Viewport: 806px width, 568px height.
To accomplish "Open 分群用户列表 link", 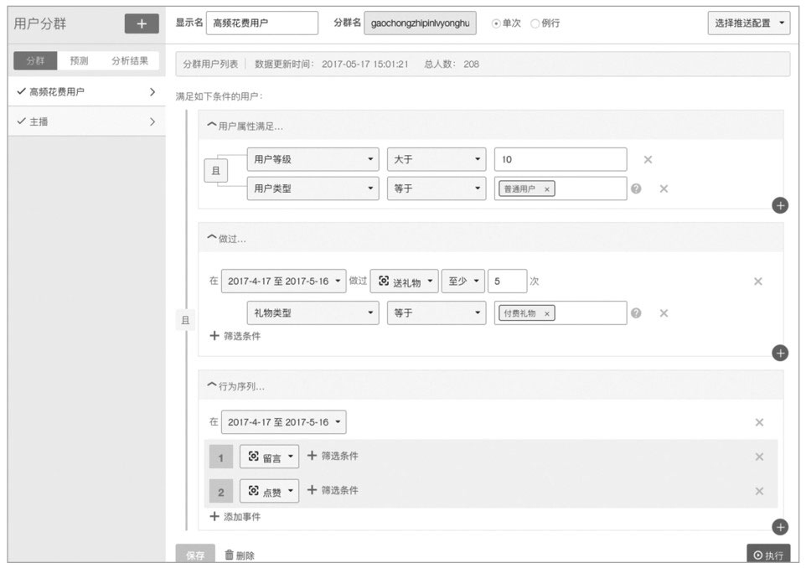I will point(211,65).
